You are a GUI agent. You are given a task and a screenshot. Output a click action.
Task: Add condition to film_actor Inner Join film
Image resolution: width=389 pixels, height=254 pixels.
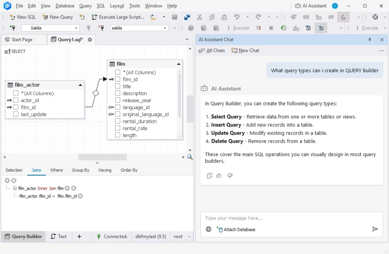coord(67,188)
